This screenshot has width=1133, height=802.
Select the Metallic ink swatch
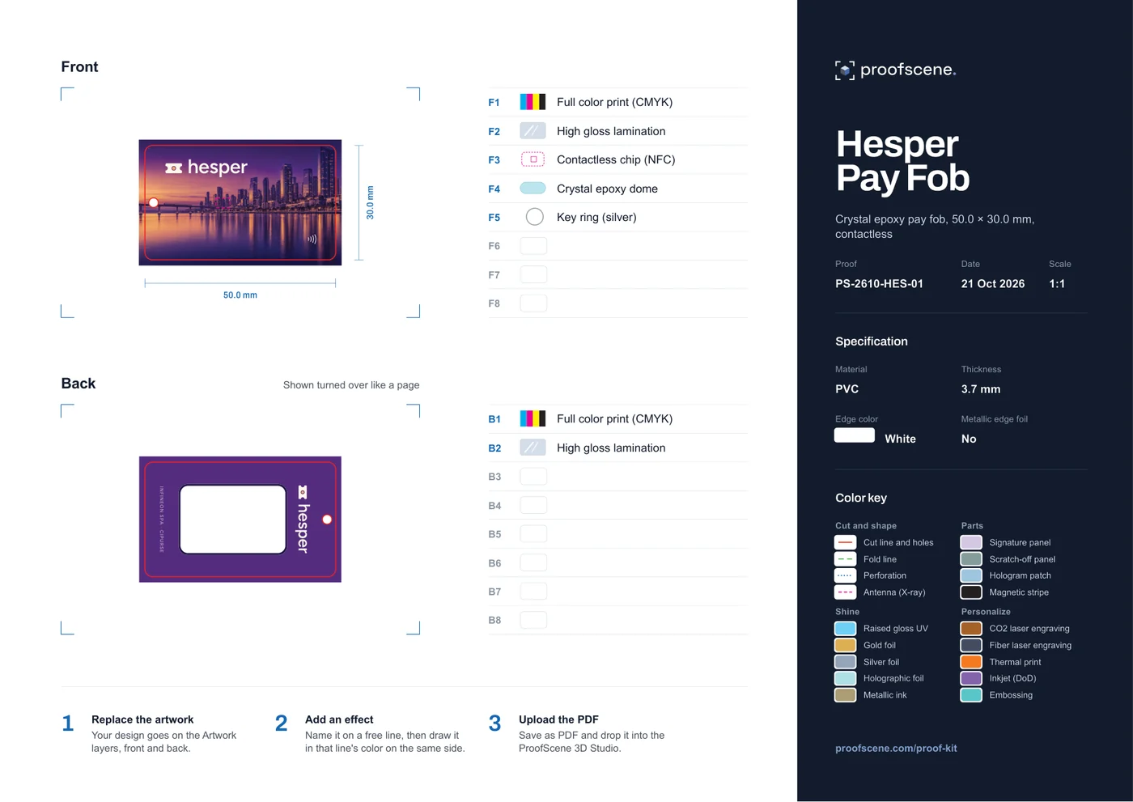pyautogui.click(x=845, y=695)
